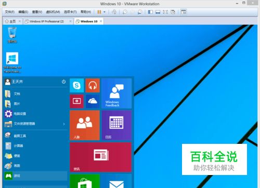The width and height of the screenshot is (260, 188).
Task: Take a snapshot using the clock-plus icon
Action: pos(125,12)
